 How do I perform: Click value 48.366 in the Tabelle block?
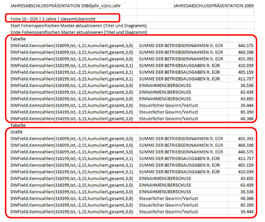point(247,119)
